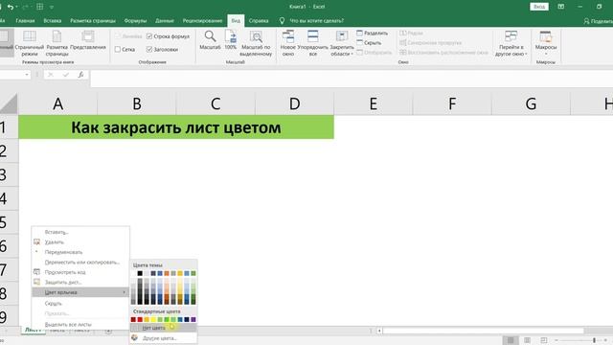Choose Вставить… in sheet context menu
The width and height of the screenshot is (613, 345).
click(x=80, y=232)
